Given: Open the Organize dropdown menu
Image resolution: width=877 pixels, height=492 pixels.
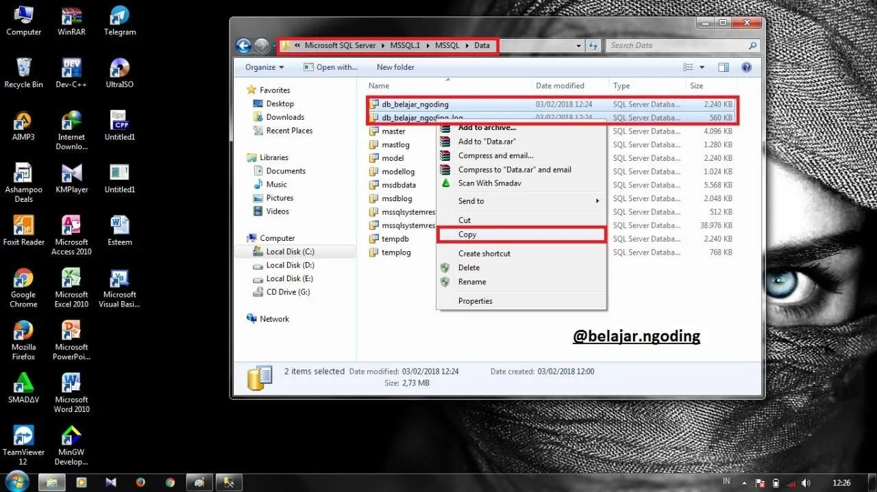Looking at the screenshot, I should click(x=264, y=67).
